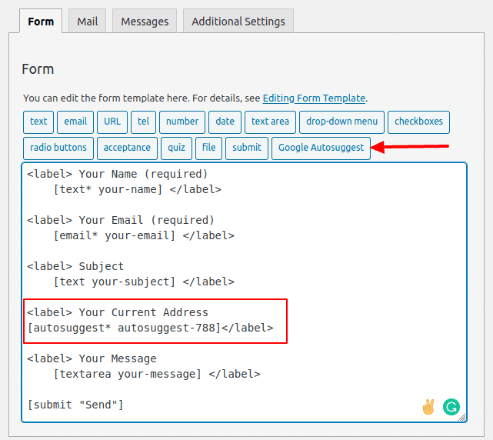Click the '<label> Subject' line

coord(75,266)
